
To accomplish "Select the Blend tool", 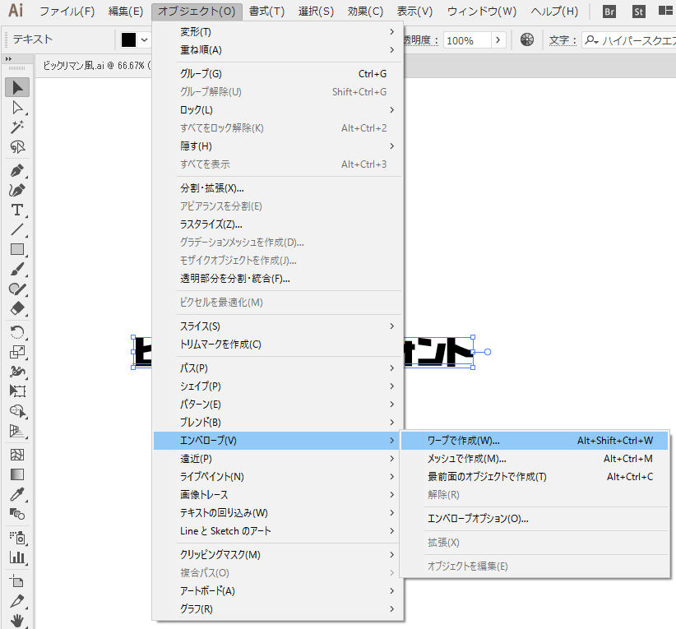I will [17, 514].
